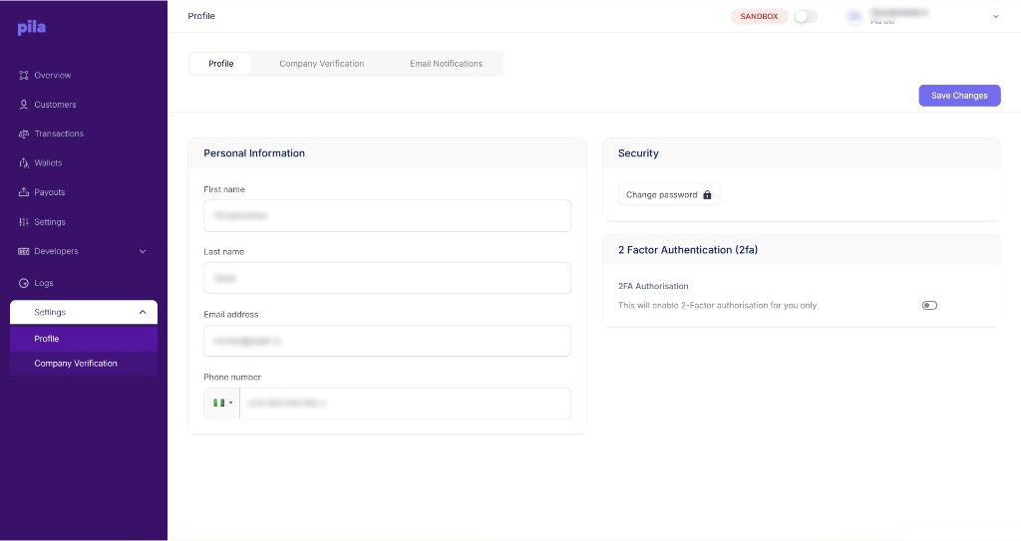Select Profile in the sidebar submenu
The image size is (1021, 541).
pyautogui.click(x=84, y=339)
